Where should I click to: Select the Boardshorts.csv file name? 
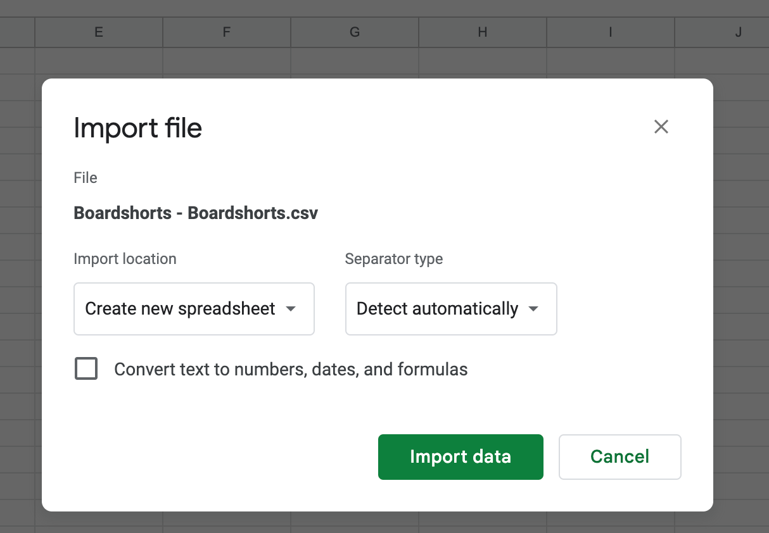196,213
